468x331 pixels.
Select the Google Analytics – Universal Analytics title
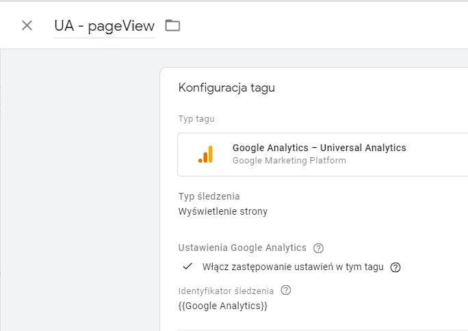319,148
